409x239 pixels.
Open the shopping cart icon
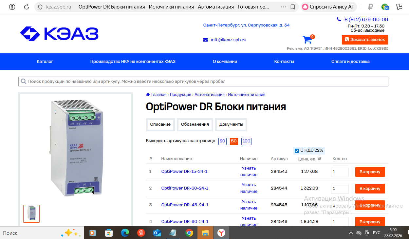(307, 40)
